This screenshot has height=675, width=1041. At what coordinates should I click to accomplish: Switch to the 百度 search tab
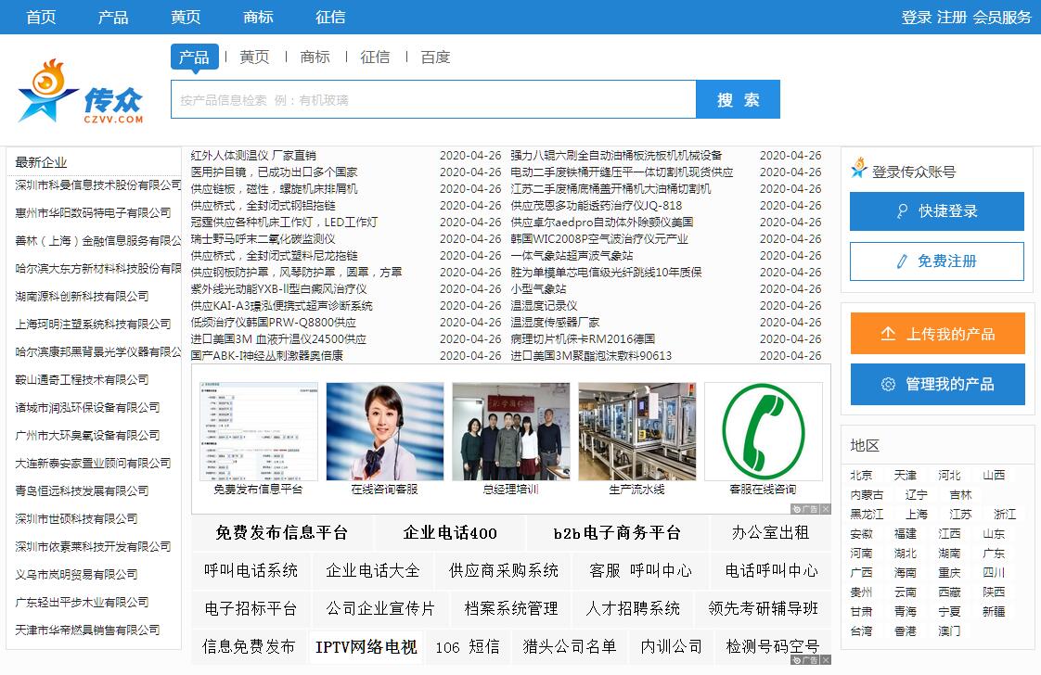click(435, 57)
